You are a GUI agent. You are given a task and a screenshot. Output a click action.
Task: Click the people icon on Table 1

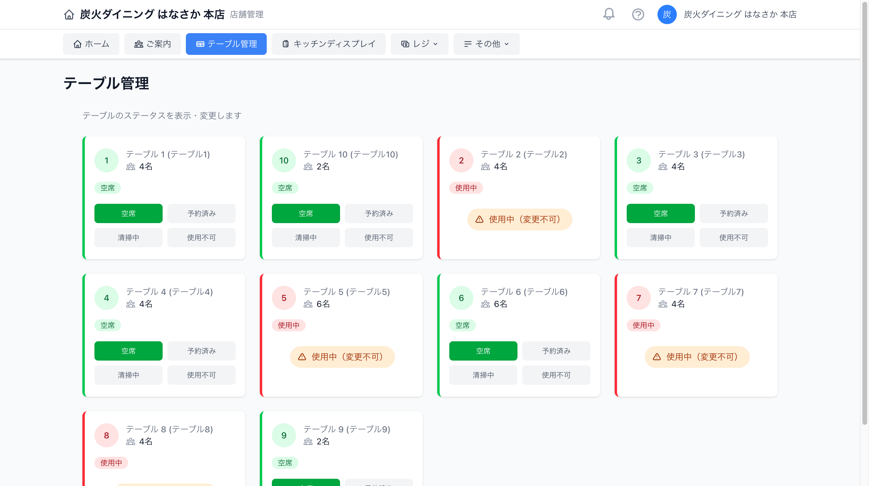[131, 166]
